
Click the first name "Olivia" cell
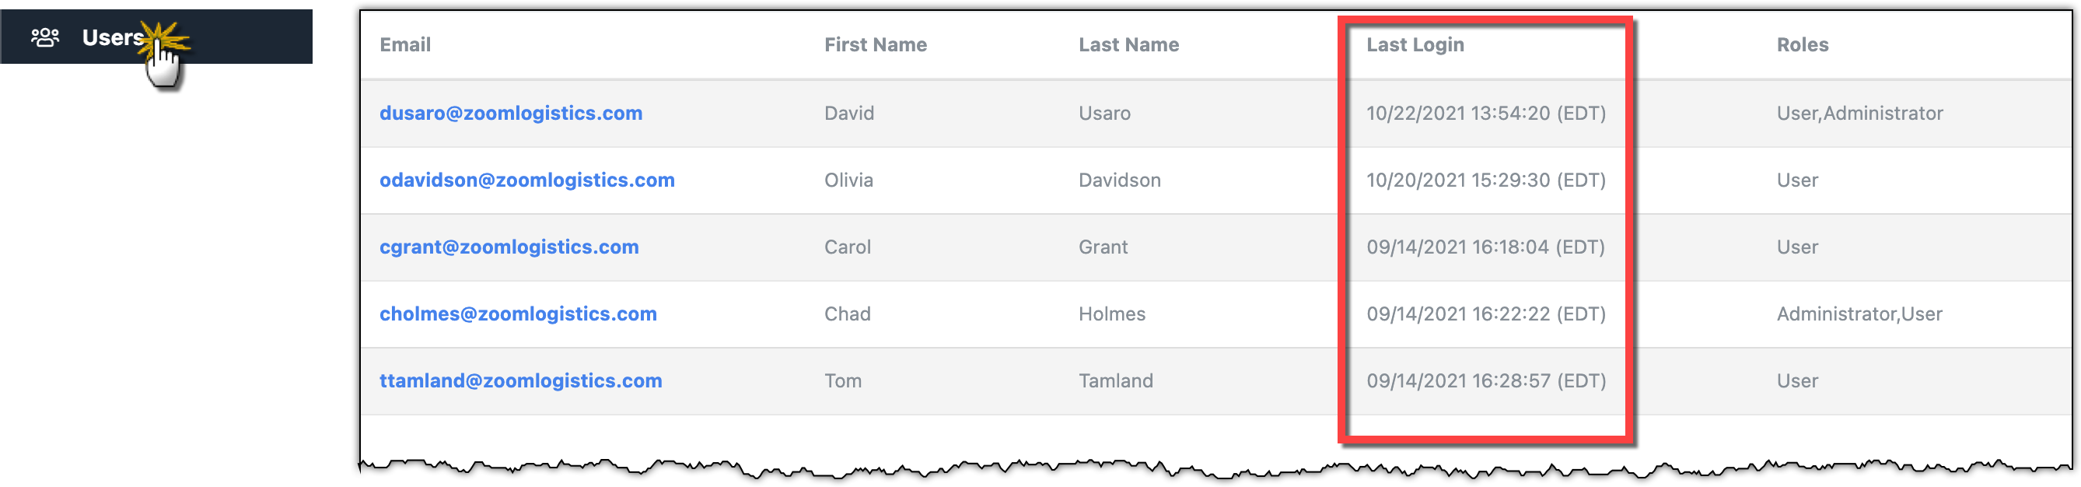coord(848,180)
